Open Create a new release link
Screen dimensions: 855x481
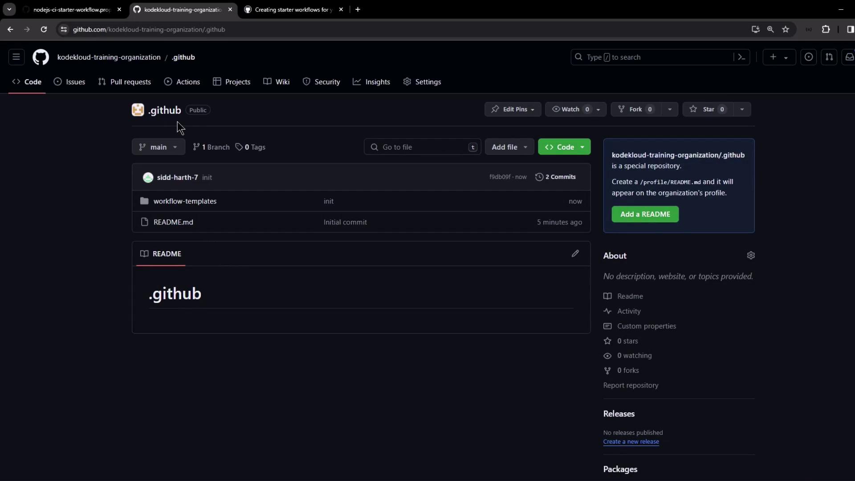[x=631, y=442]
